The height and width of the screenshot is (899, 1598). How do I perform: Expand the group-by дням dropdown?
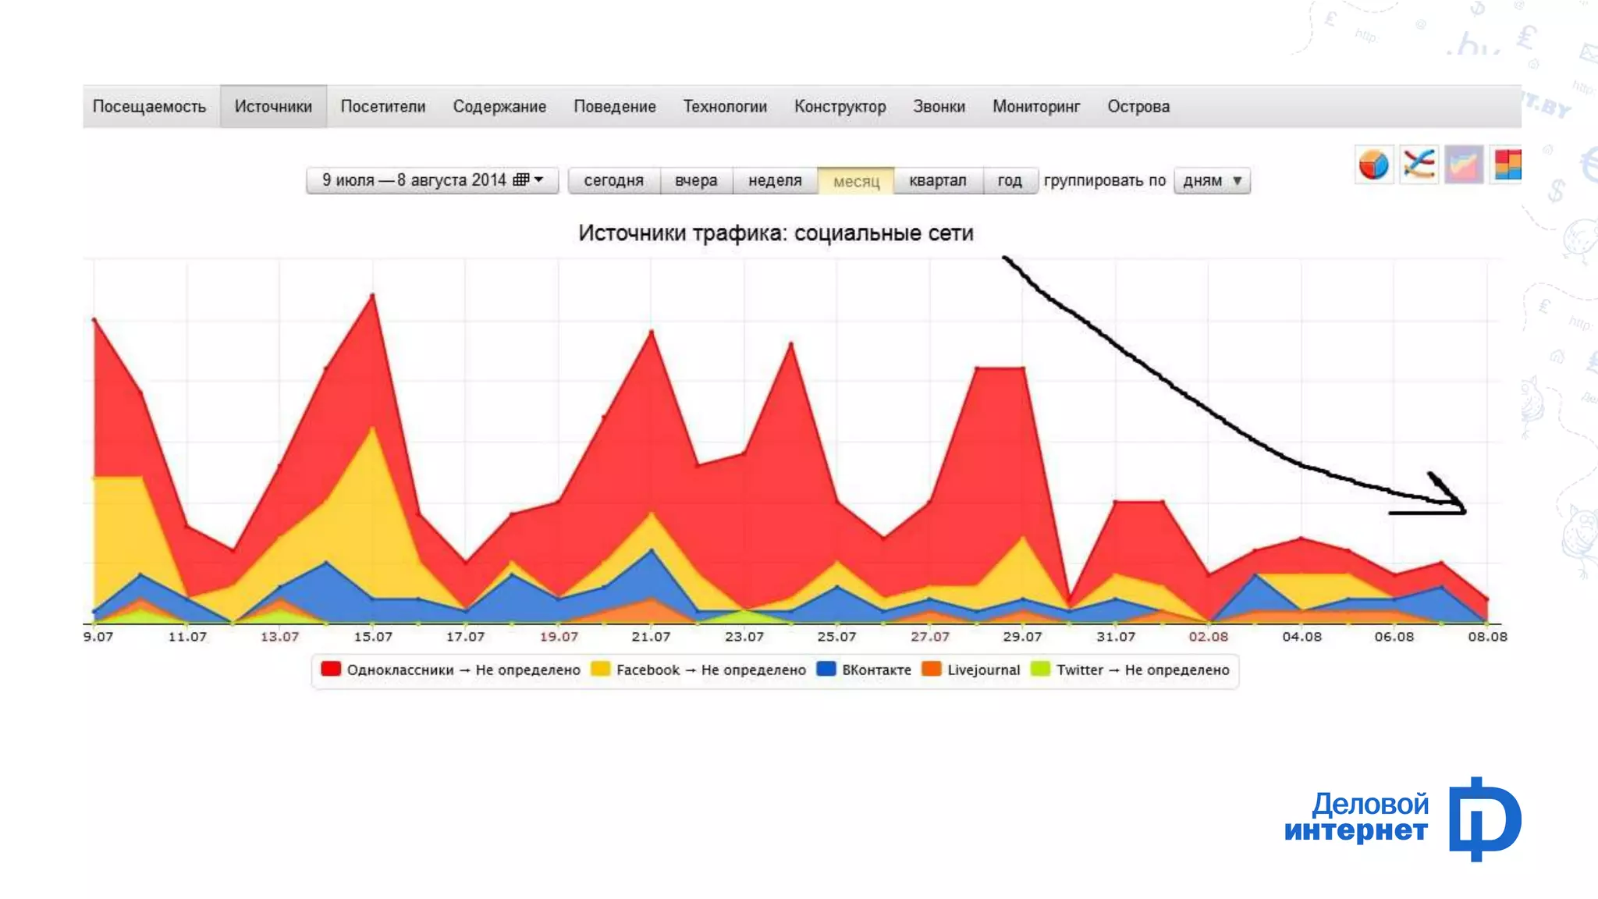click(x=1212, y=180)
